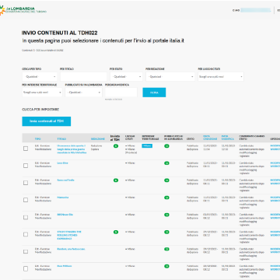The width and height of the screenshot is (280, 280).
Task: Click green Pubblicato badge in fourth table row
Action: (166, 198)
